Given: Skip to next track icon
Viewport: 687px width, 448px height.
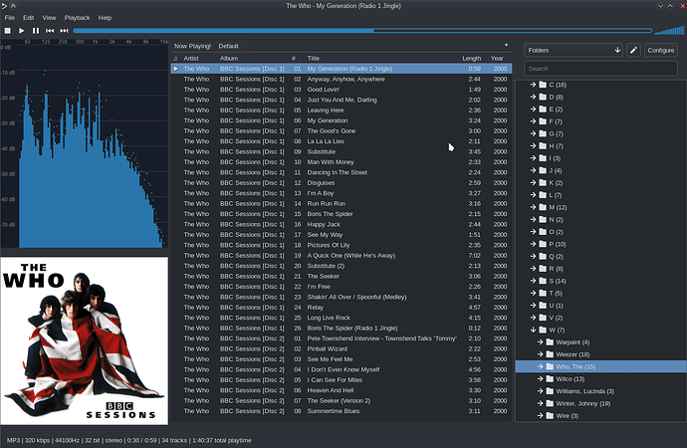Looking at the screenshot, I should point(64,31).
